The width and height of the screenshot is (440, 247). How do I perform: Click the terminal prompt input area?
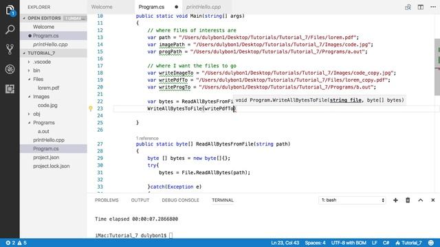pyautogui.click(x=170, y=235)
